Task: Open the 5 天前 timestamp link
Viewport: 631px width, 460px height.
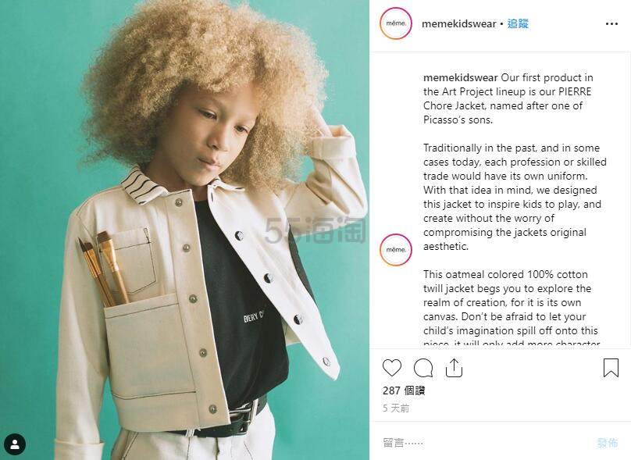Action: 396,408
